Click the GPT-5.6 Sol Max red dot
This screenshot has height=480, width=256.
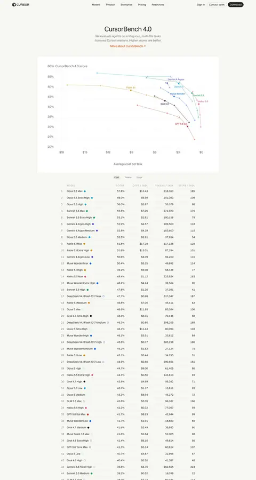[x=87, y=414]
